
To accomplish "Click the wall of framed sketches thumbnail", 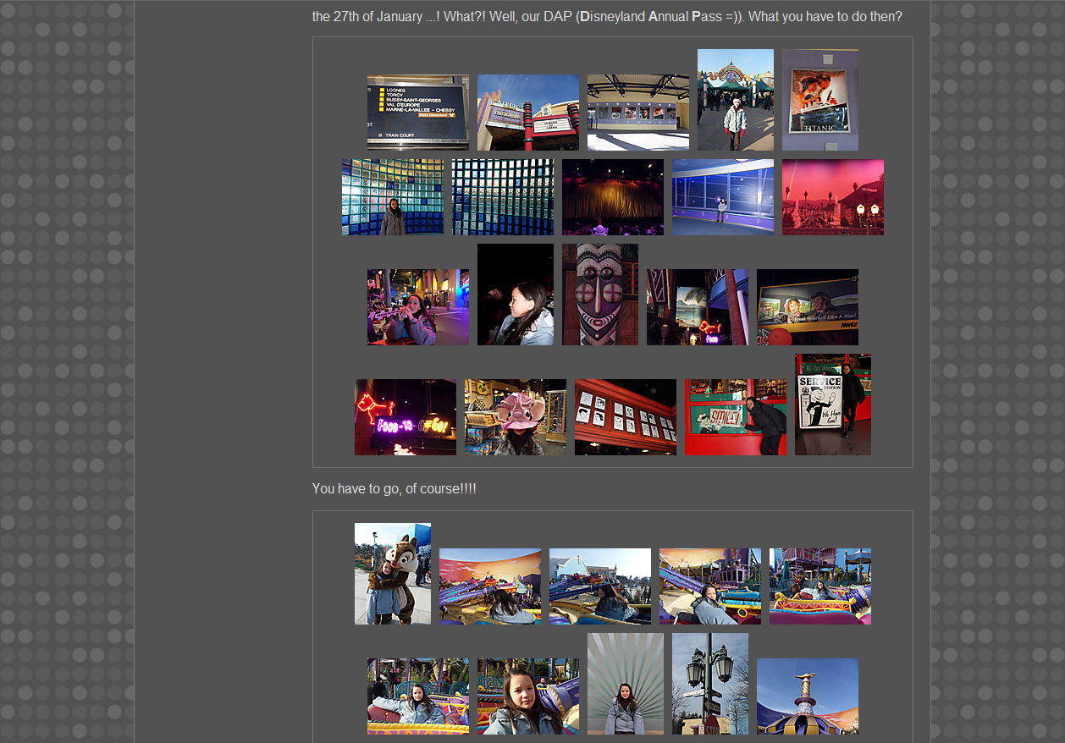I will [x=625, y=417].
